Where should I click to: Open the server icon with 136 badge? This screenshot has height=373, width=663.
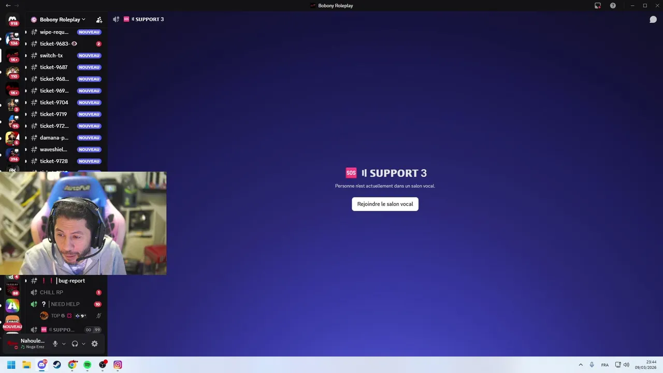pyautogui.click(x=12, y=39)
